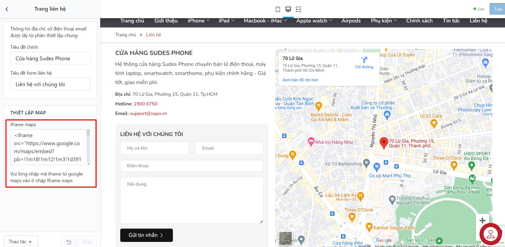The width and height of the screenshot is (505, 247).
Task: Open the Chính sách menu item
Action: (419, 21)
